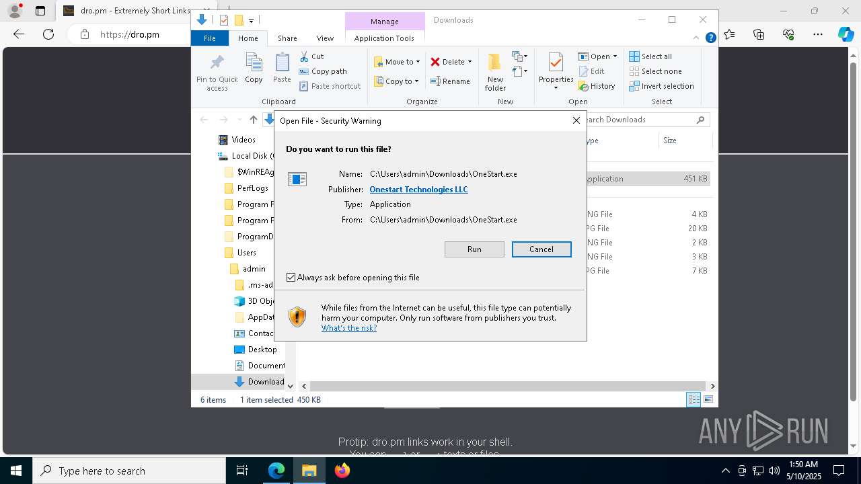Switch to Large icons view in status bar
This screenshot has width=861, height=484.
pyautogui.click(x=708, y=399)
